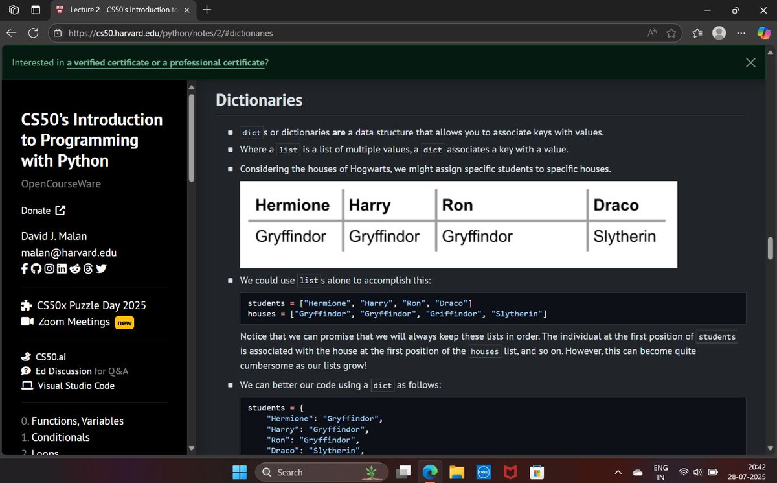The image size is (777, 483).
Task: Click the 'houses = [' list code line
Action: [x=398, y=314]
